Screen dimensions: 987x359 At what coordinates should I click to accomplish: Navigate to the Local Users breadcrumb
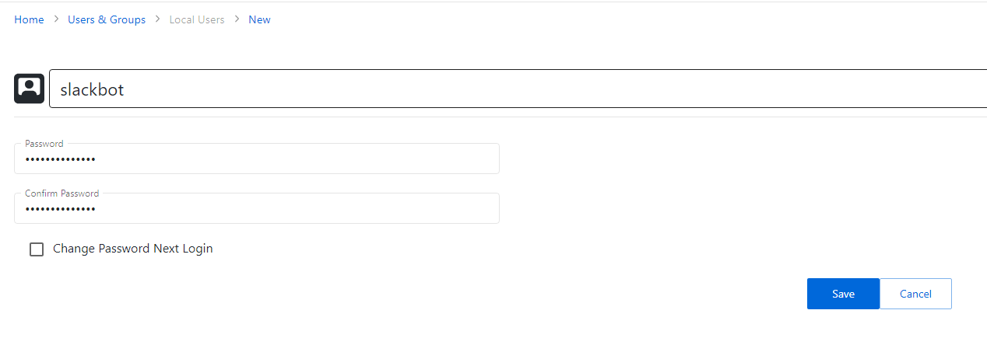(197, 19)
